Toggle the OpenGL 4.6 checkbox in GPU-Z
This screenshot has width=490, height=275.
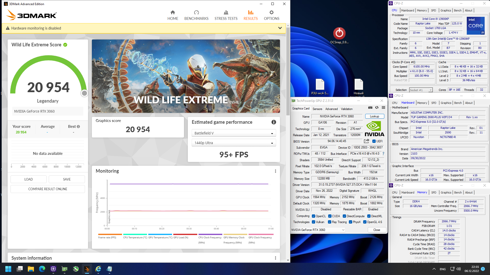(x=365, y=222)
